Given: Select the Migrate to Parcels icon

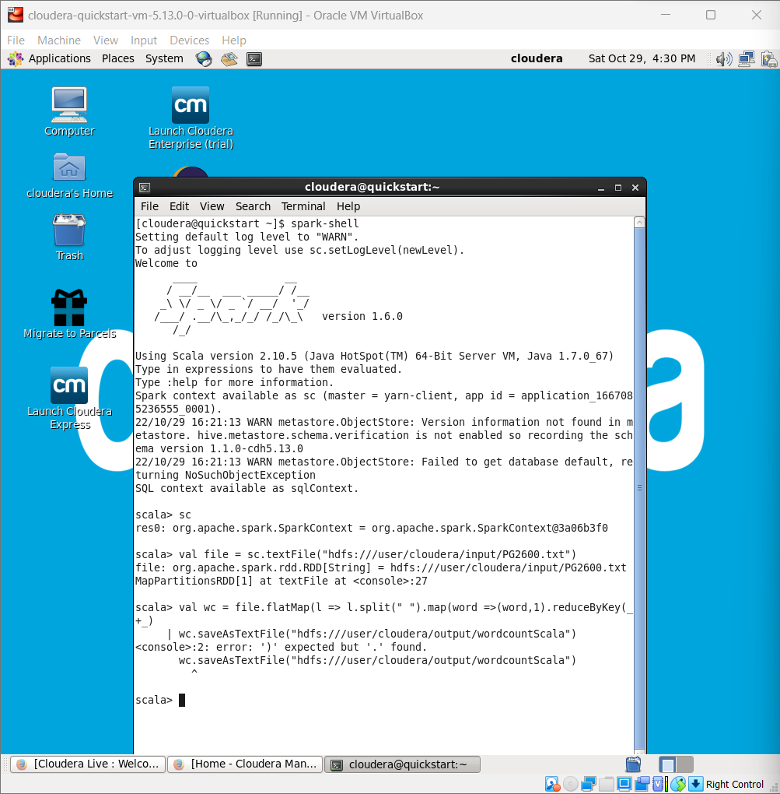Looking at the screenshot, I should [69, 314].
